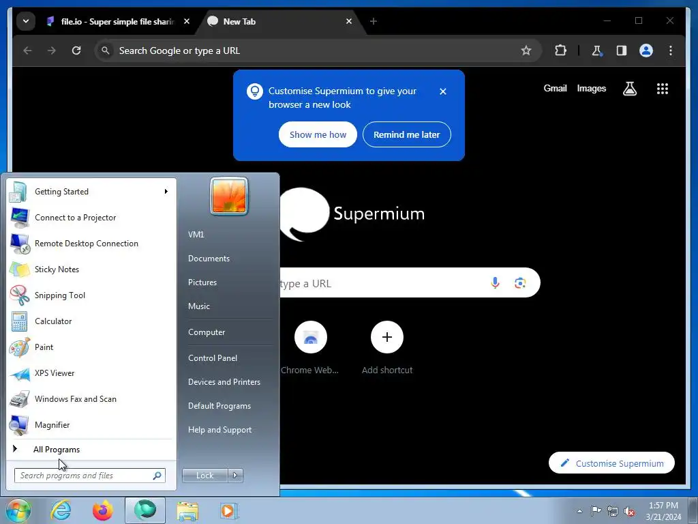Click the Action Center flag icon
Screen dimensions: 698x524
[x=596, y=511]
